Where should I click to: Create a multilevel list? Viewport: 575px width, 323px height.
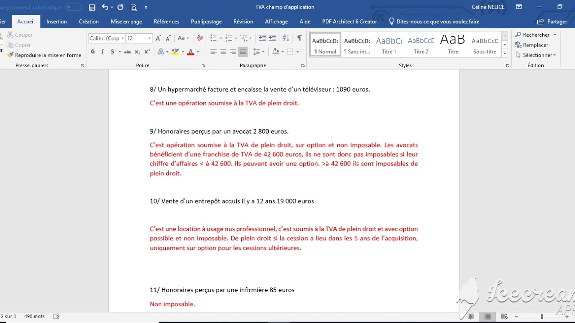[x=244, y=39]
